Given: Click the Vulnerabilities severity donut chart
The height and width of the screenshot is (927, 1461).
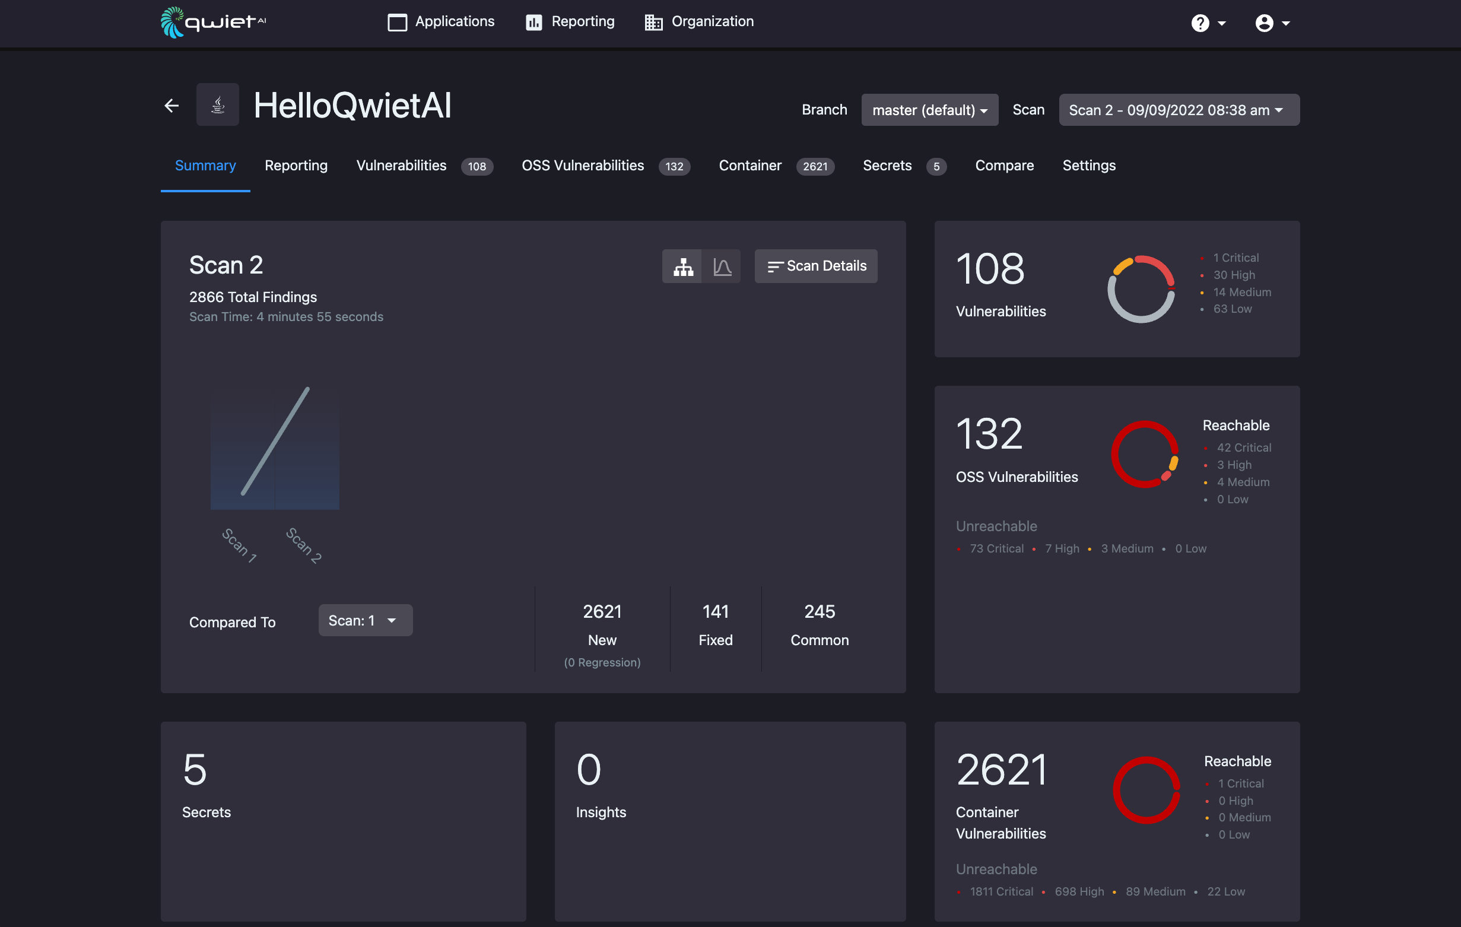Looking at the screenshot, I should 1141,289.
